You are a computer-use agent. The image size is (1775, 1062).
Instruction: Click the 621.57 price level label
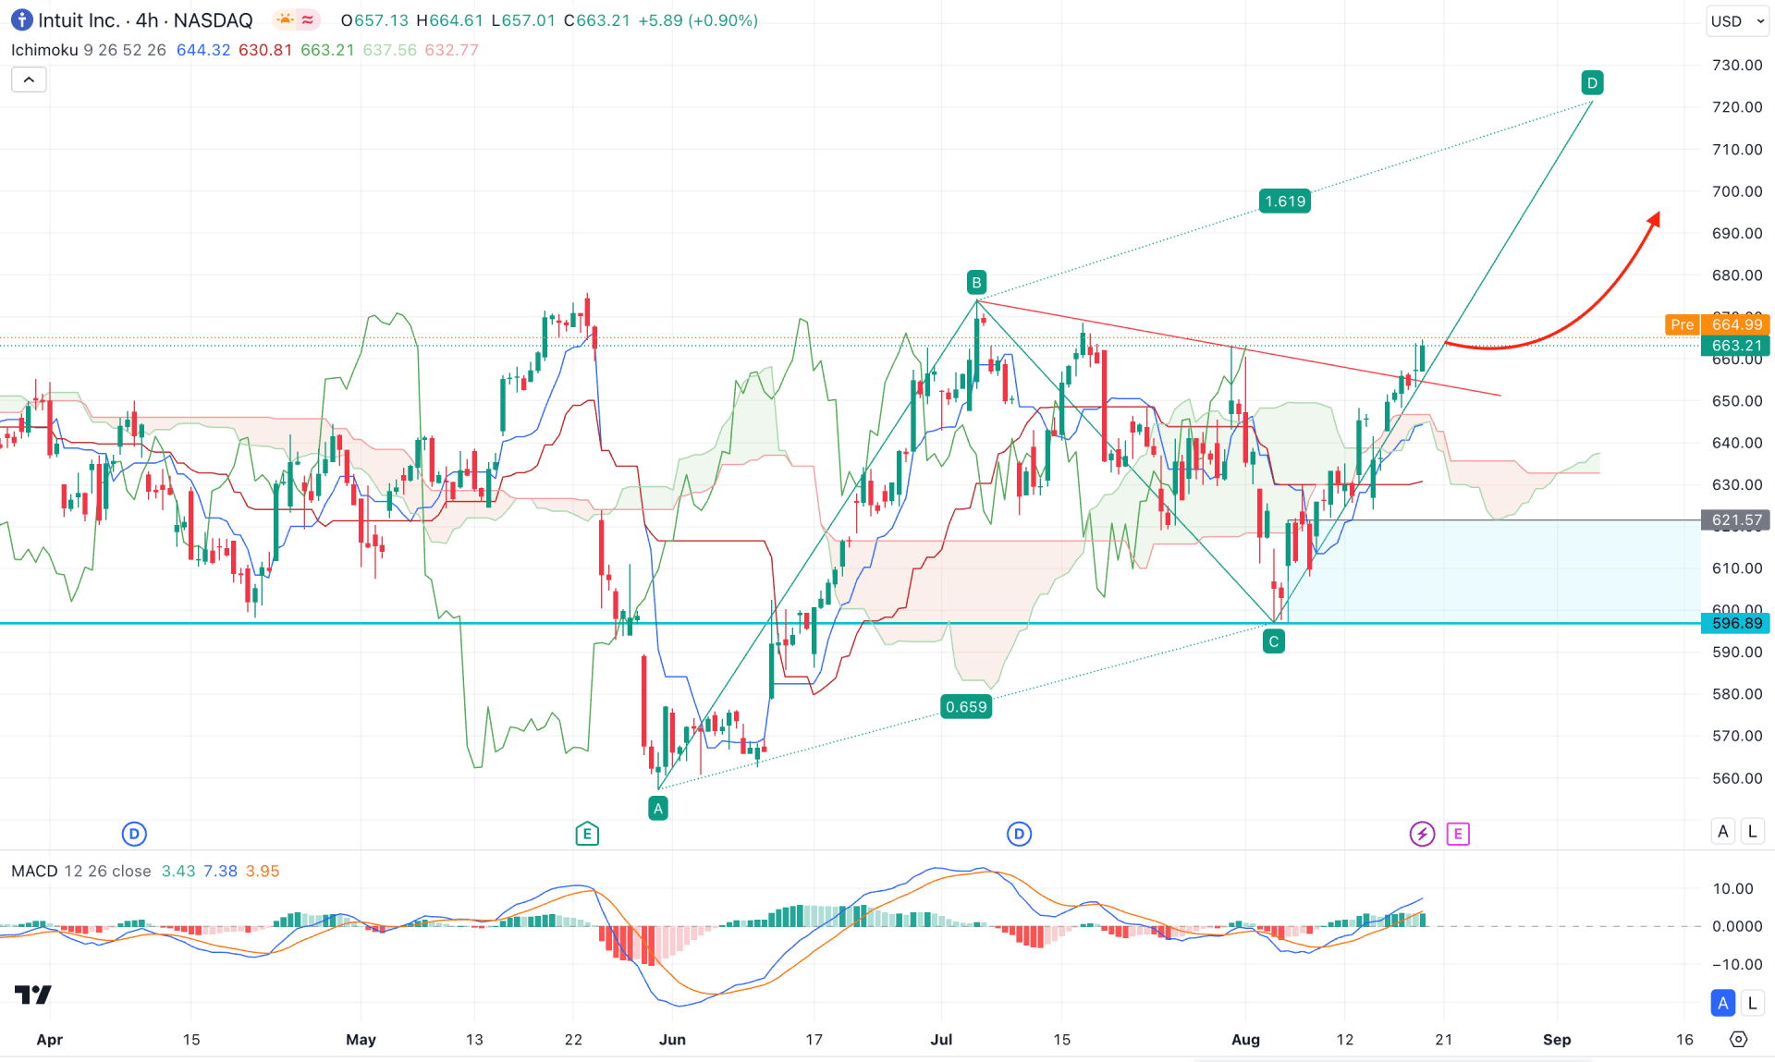(x=1735, y=520)
